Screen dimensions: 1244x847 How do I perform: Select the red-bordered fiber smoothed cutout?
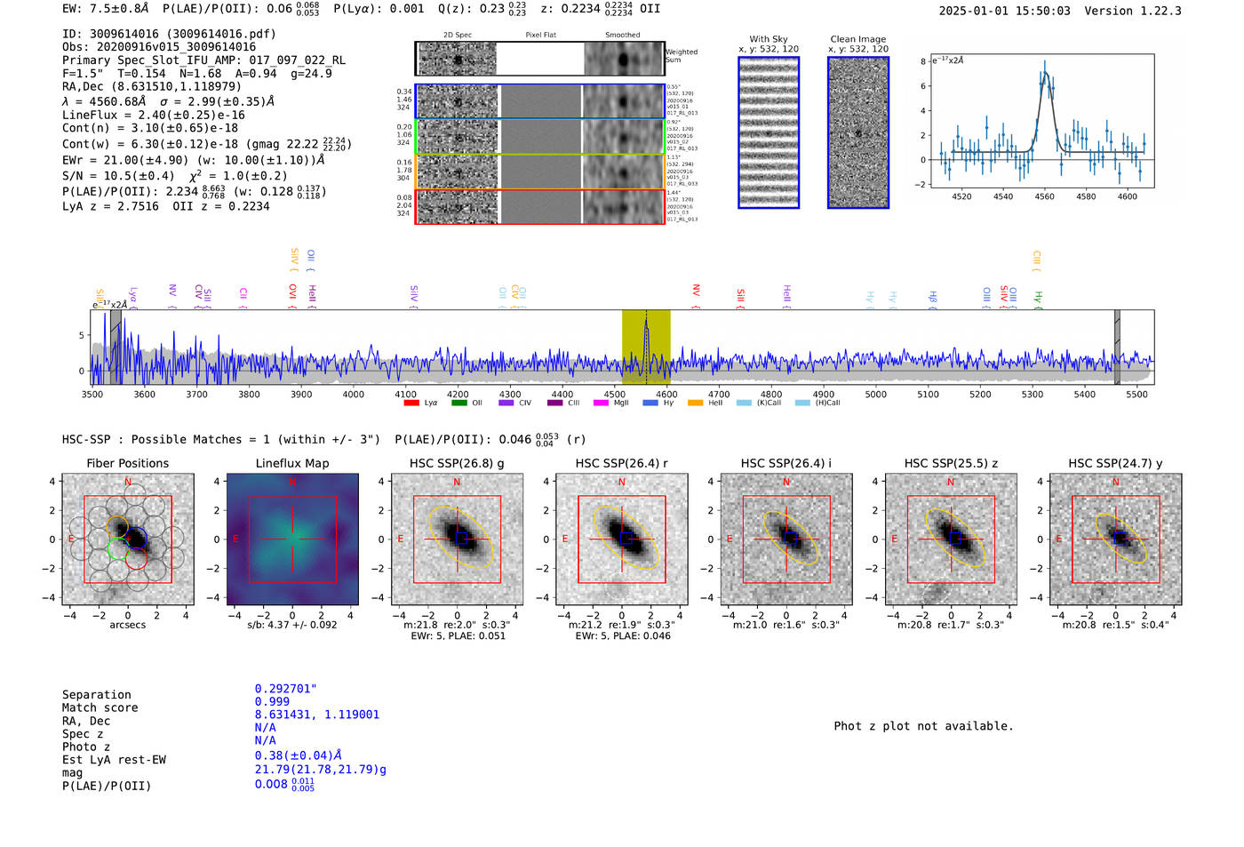pos(624,207)
